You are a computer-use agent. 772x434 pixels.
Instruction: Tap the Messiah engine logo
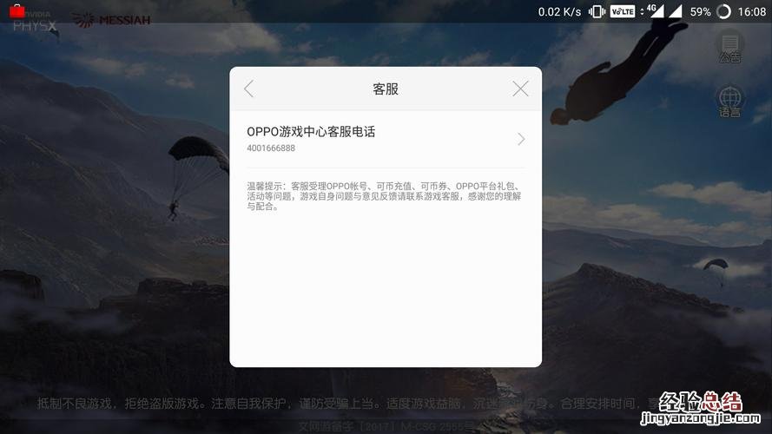click(x=111, y=20)
